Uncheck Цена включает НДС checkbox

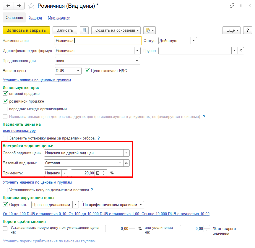tap(87, 71)
